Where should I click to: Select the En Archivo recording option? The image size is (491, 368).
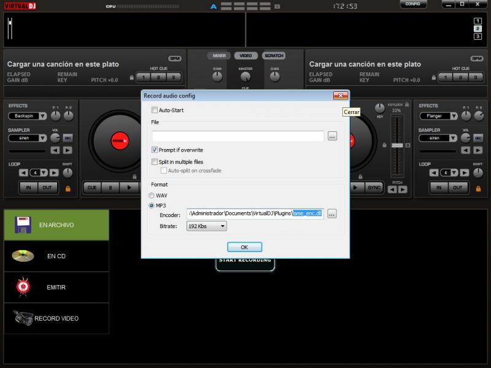pos(56,224)
